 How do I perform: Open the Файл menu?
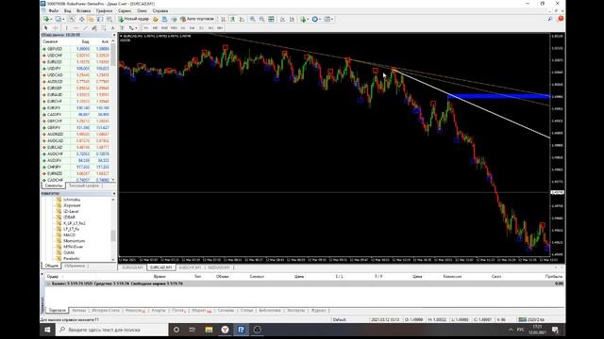(54, 10)
